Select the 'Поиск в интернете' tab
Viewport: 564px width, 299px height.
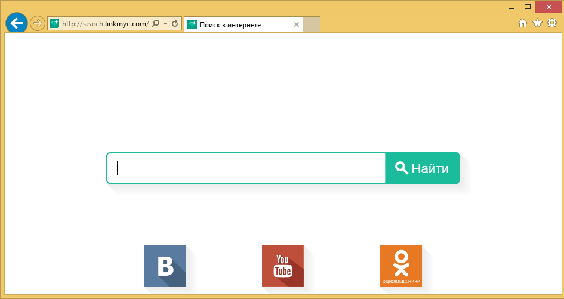(x=244, y=24)
